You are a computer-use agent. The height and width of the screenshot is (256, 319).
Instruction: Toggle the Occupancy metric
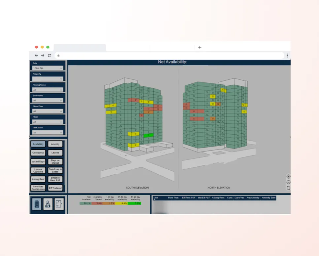click(38, 152)
